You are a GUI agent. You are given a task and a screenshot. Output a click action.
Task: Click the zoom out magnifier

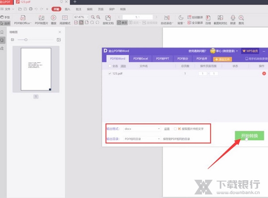(93, 17)
